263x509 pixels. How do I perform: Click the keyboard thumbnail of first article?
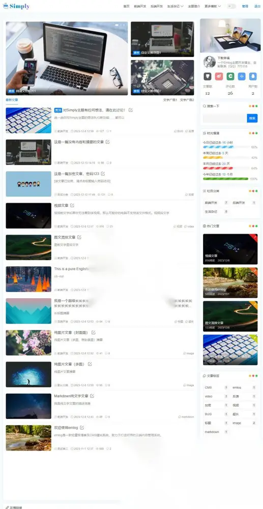[28, 121]
